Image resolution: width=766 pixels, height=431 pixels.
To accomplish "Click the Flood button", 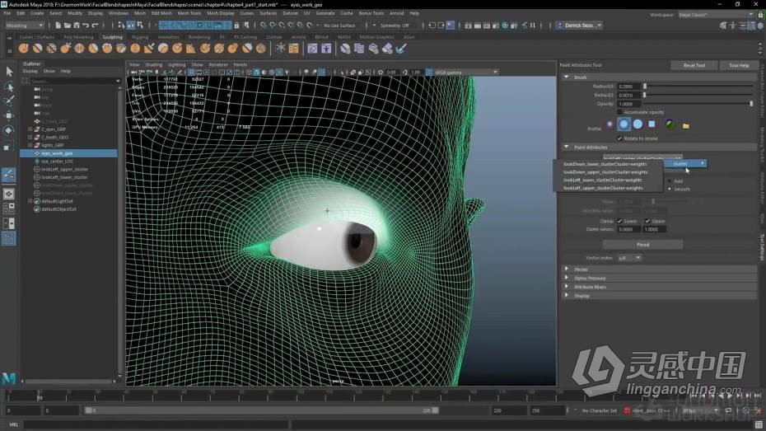I will pos(642,244).
